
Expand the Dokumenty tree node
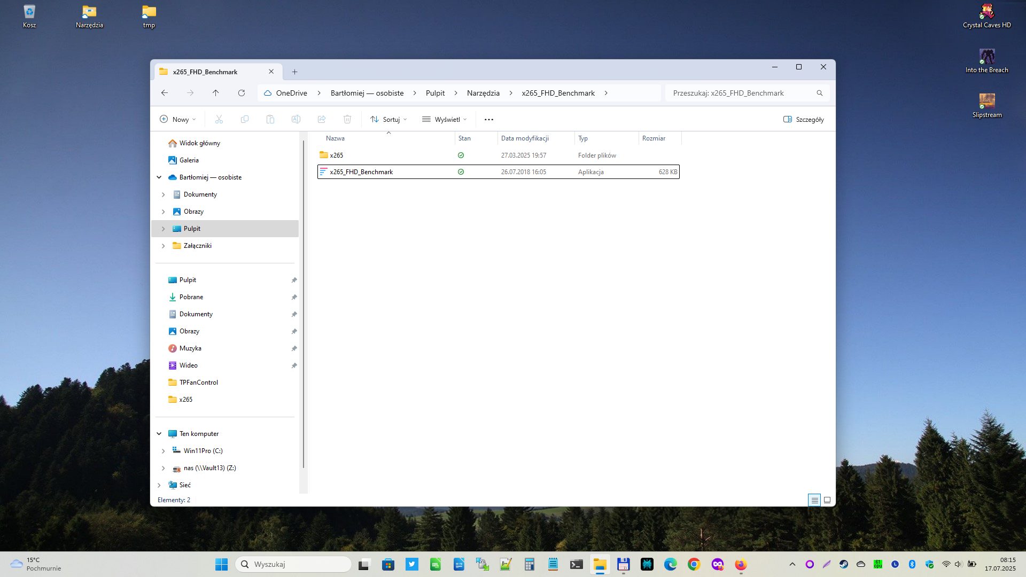164,194
